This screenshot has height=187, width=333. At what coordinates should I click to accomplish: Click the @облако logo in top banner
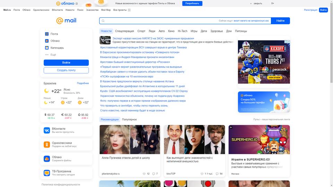(x=65, y=3)
